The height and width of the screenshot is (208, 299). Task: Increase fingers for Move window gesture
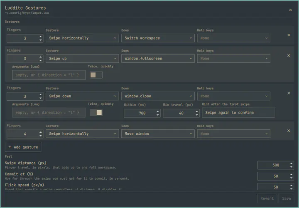[40, 132]
